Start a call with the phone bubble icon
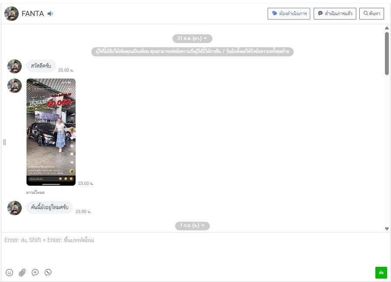The image size is (391, 282). [48, 272]
